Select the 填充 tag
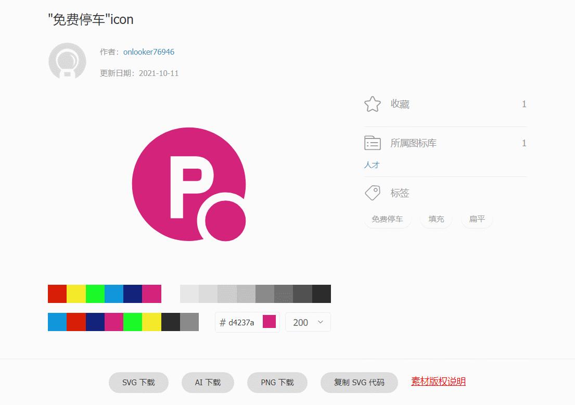575x405 pixels. pos(436,219)
